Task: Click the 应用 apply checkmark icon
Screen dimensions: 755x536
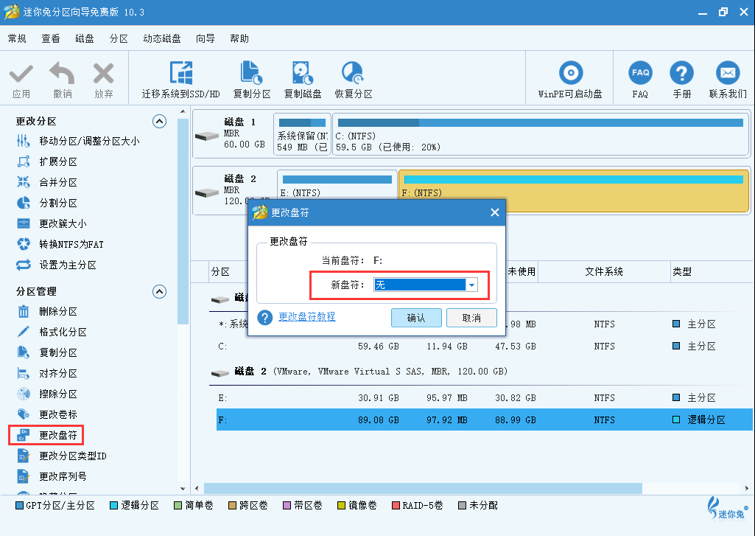Action: point(21,74)
